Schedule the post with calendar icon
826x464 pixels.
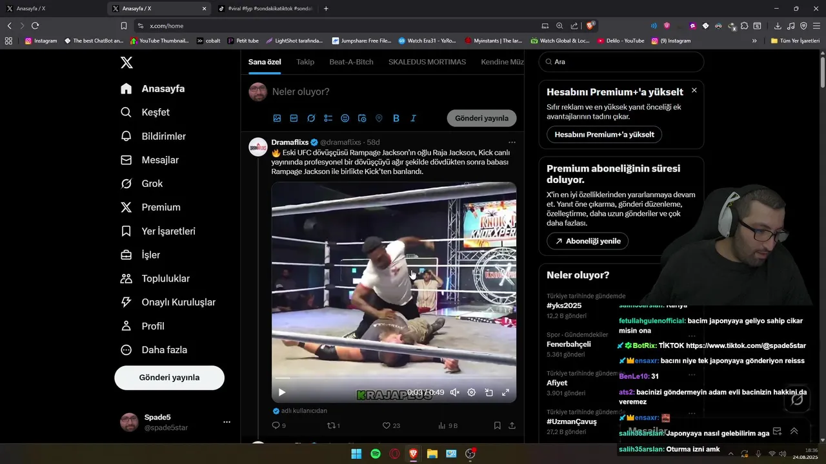(362, 119)
